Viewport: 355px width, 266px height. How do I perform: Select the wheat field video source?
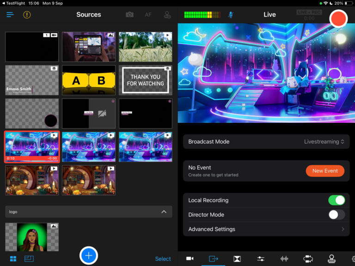click(146, 47)
